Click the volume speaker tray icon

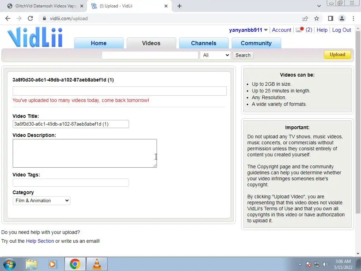click(x=325, y=264)
